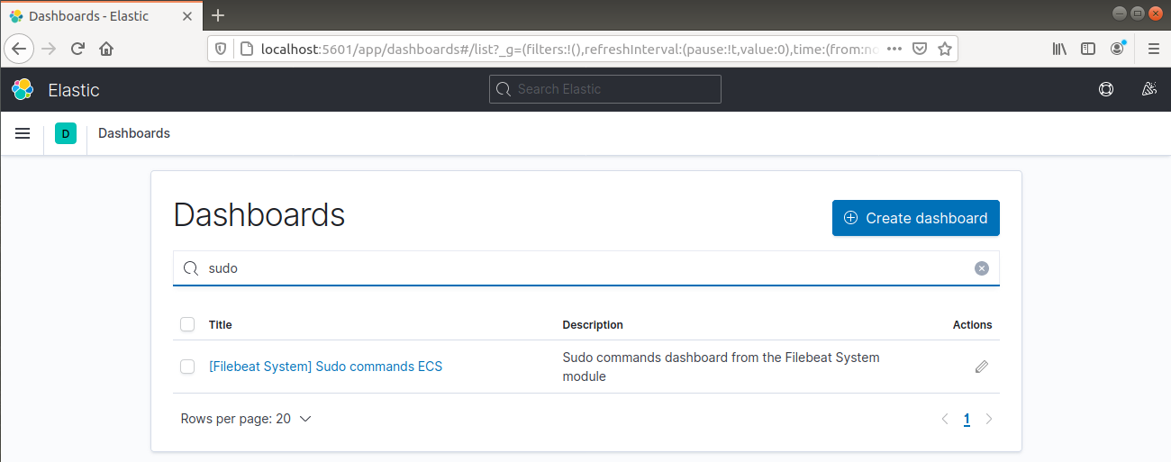Click the Create dashboard button
Screen dimensions: 1171x462
[916, 218]
